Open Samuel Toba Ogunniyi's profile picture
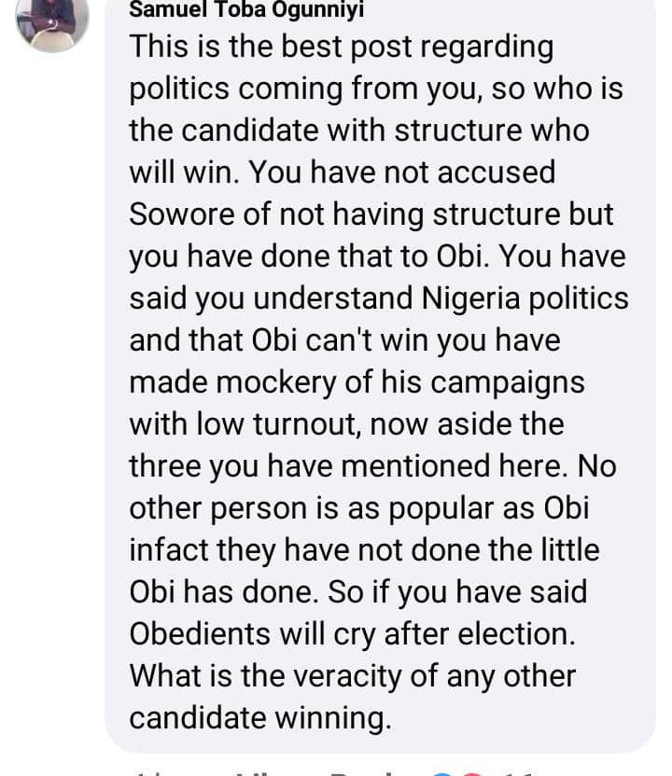This screenshot has width=672, height=776. (52, 21)
